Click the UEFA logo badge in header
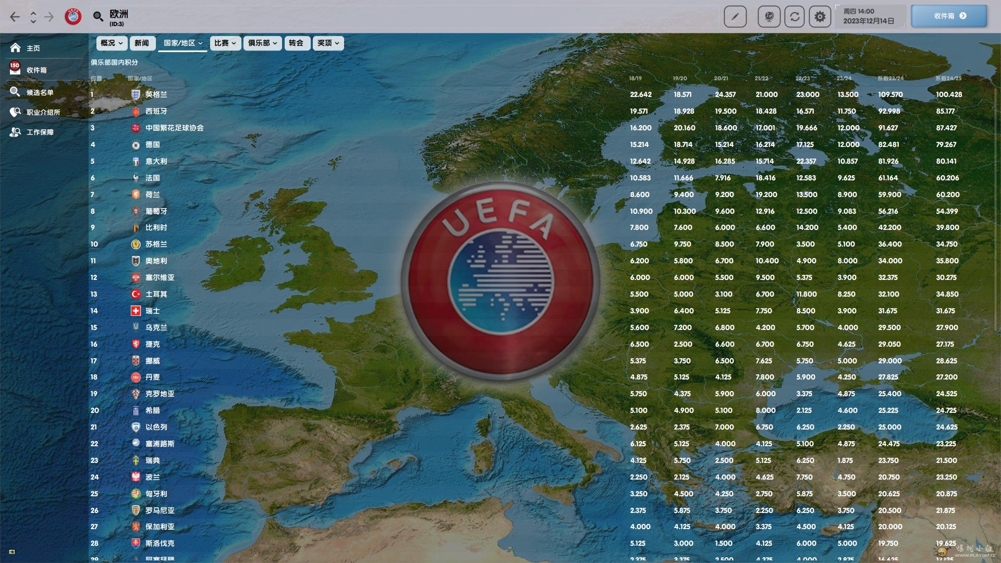Viewport: 1001px width, 563px height. click(x=73, y=17)
